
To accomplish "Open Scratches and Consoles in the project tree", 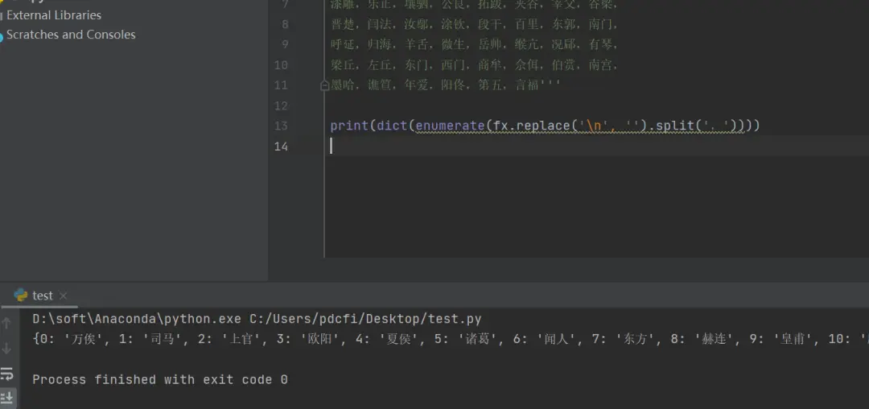I will (x=71, y=35).
